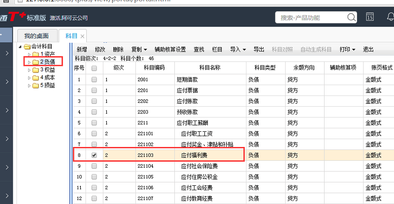The height and width of the screenshot is (204, 394).
Task: Check the box for 预收账款 row
Action: 94,112
